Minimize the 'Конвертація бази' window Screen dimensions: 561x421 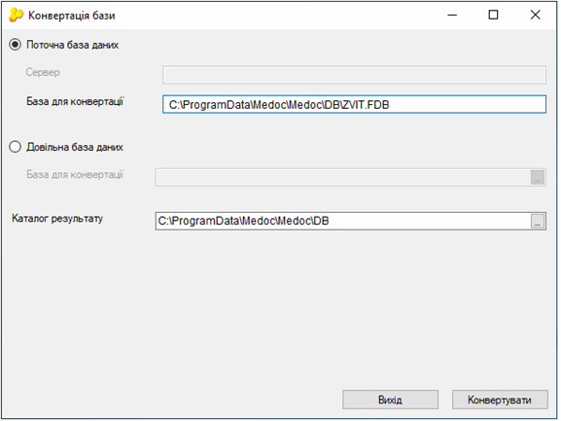(x=452, y=15)
